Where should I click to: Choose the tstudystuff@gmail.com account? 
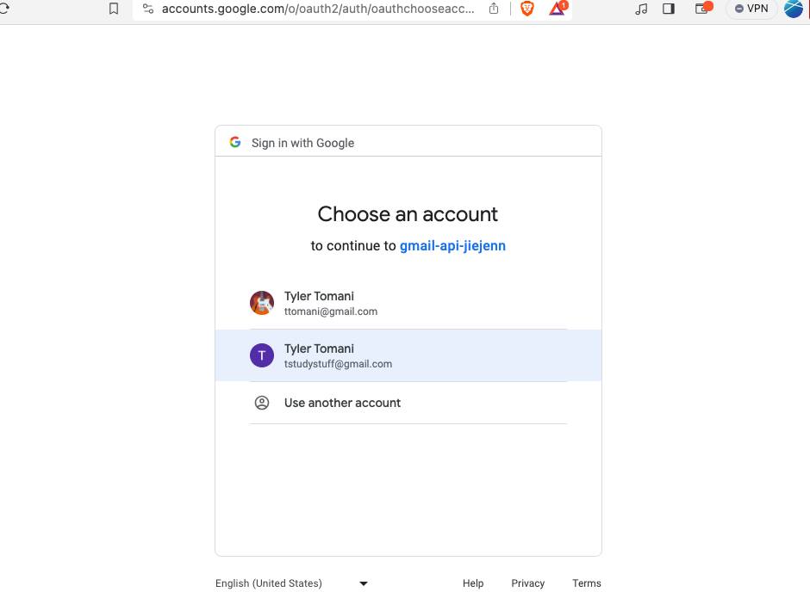point(408,355)
